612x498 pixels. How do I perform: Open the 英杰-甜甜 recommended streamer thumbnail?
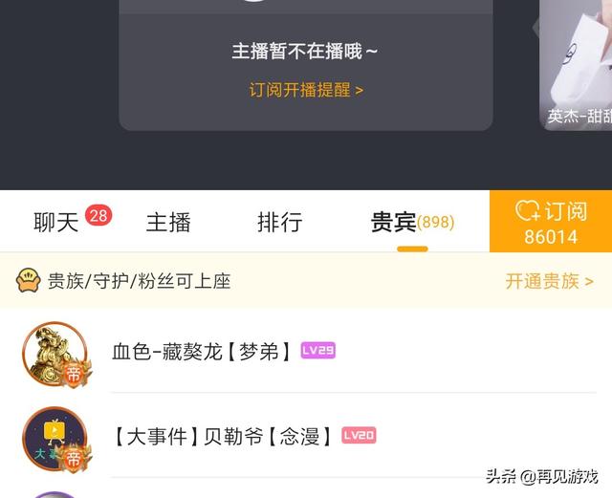[x=576, y=64]
